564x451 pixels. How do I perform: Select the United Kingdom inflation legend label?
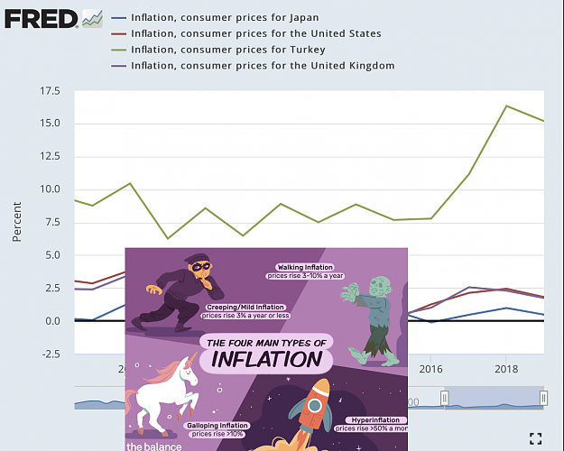[263, 66]
